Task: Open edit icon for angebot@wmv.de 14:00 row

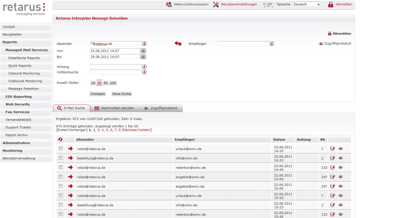Action: click(x=332, y=177)
